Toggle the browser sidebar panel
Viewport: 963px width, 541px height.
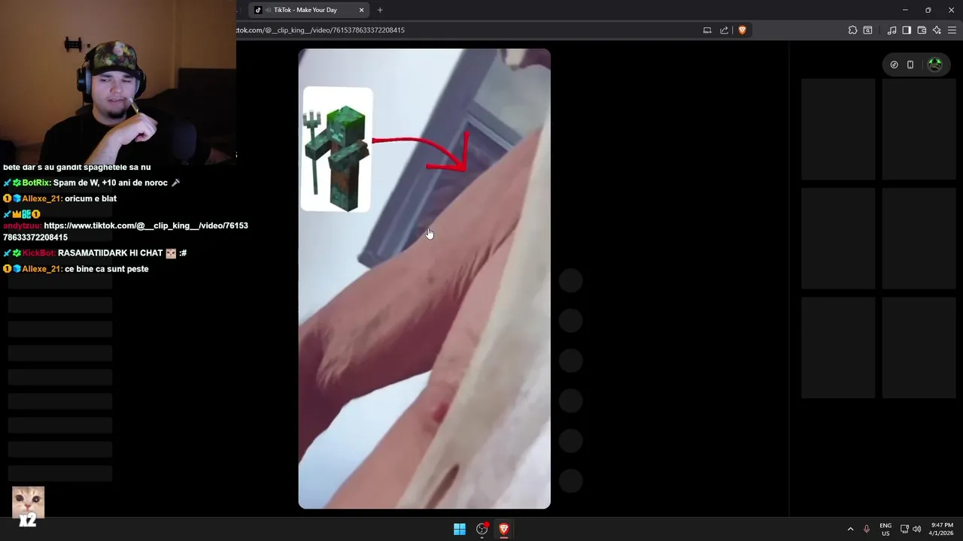click(x=907, y=30)
